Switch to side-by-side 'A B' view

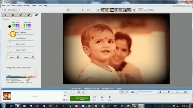tap(146, 10)
